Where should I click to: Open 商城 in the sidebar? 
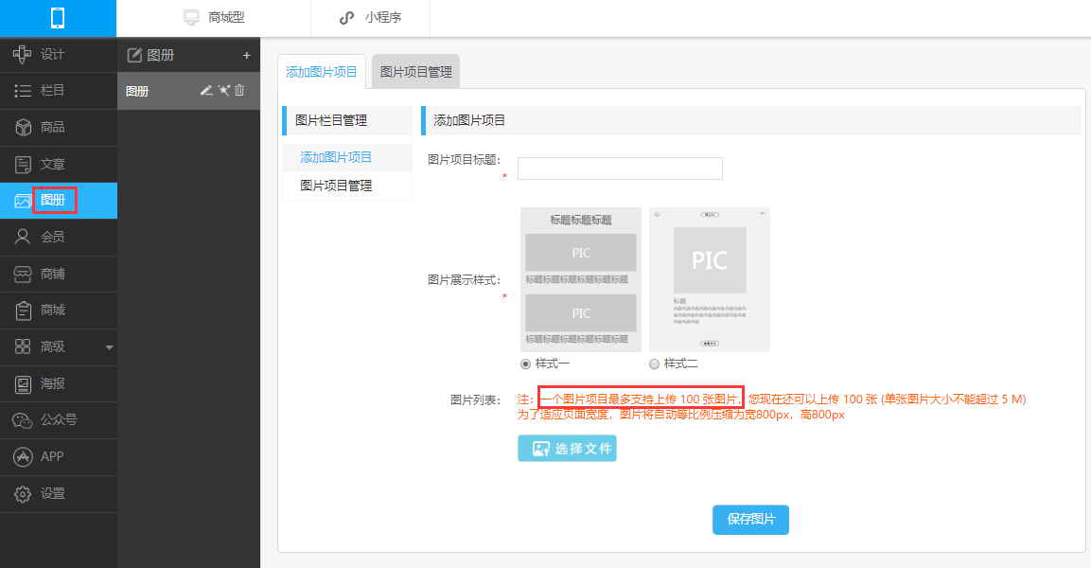pyautogui.click(x=59, y=311)
